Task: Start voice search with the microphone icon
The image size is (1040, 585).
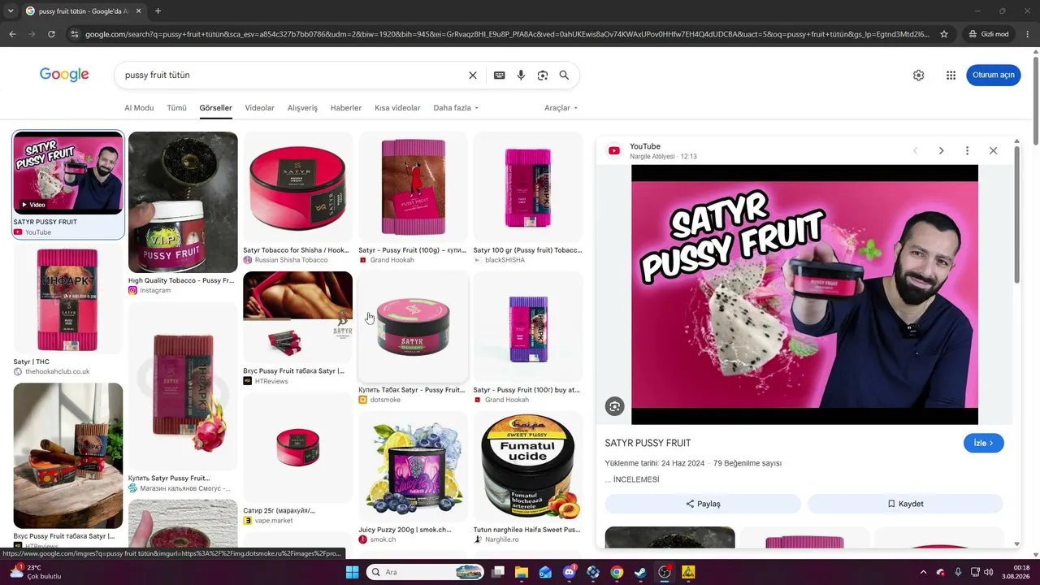Action: point(521,75)
